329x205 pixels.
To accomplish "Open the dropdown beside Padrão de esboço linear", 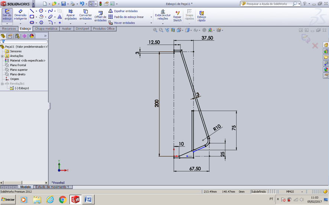I will click(x=151, y=17).
